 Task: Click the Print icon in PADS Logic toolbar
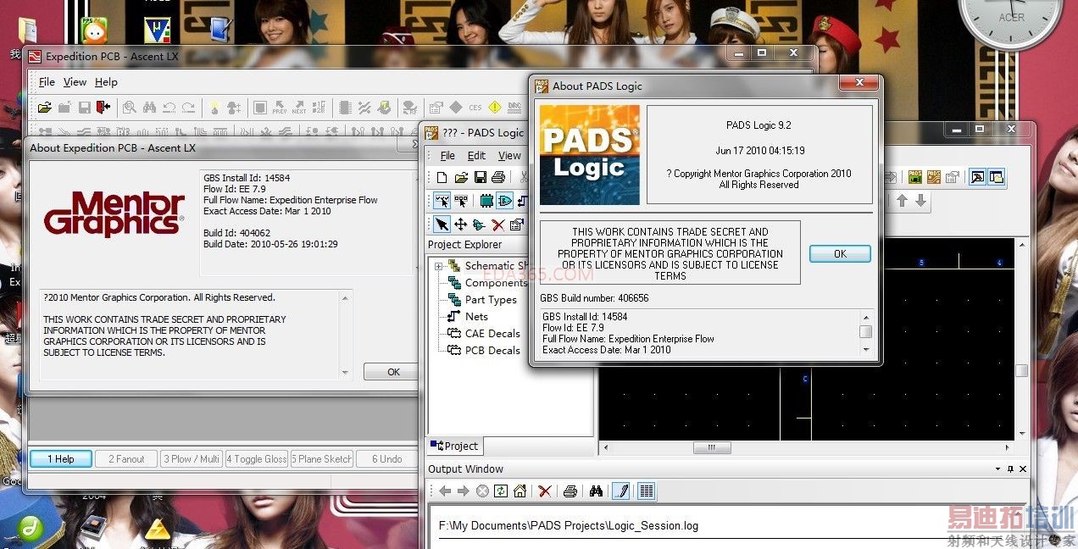498,177
